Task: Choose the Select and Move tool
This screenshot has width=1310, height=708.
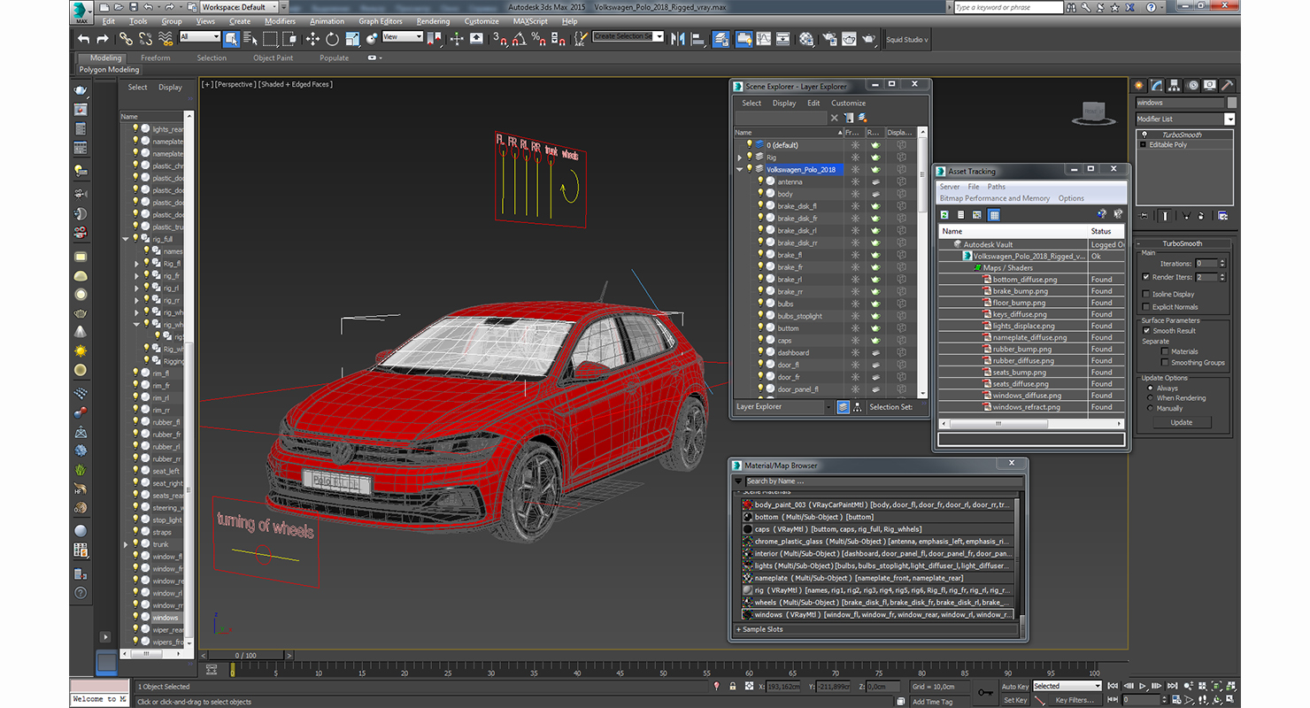Action: [x=312, y=39]
